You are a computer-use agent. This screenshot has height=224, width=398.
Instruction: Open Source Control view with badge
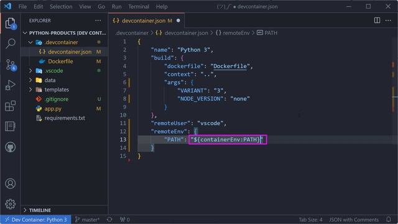pos(11,65)
